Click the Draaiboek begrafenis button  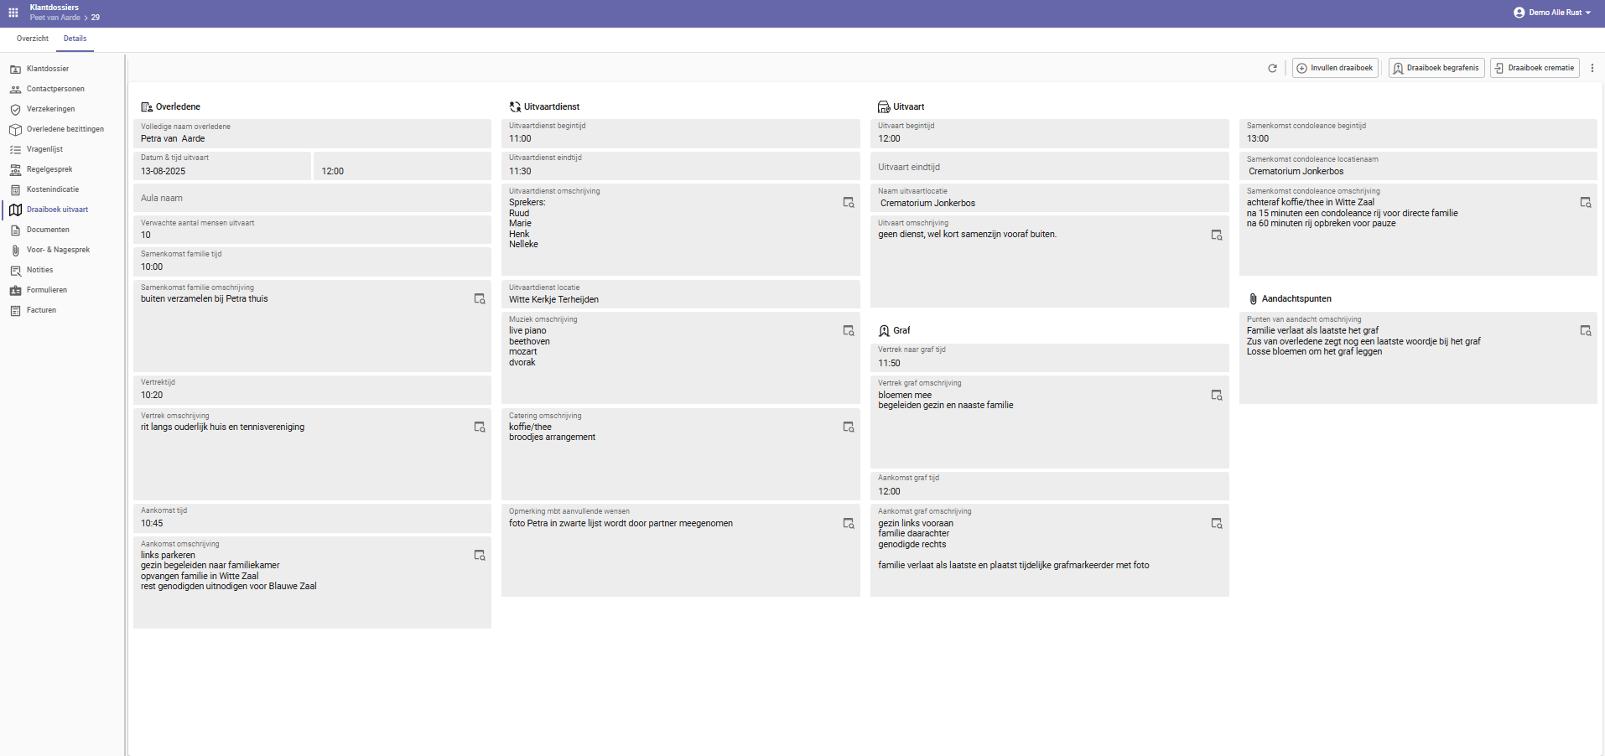click(x=1436, y=68)
